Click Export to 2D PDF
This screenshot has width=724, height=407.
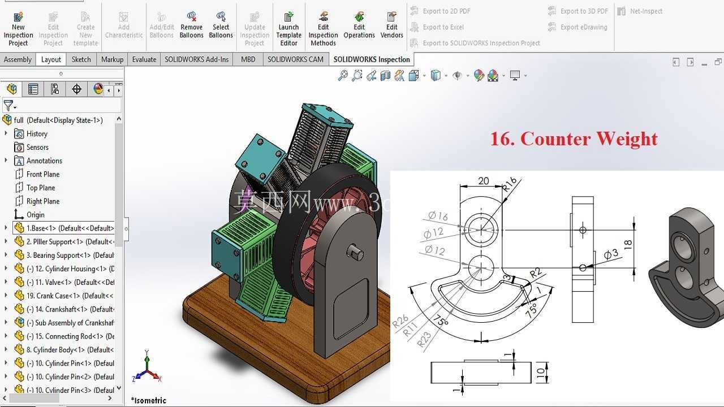click(x=441, y=11)
